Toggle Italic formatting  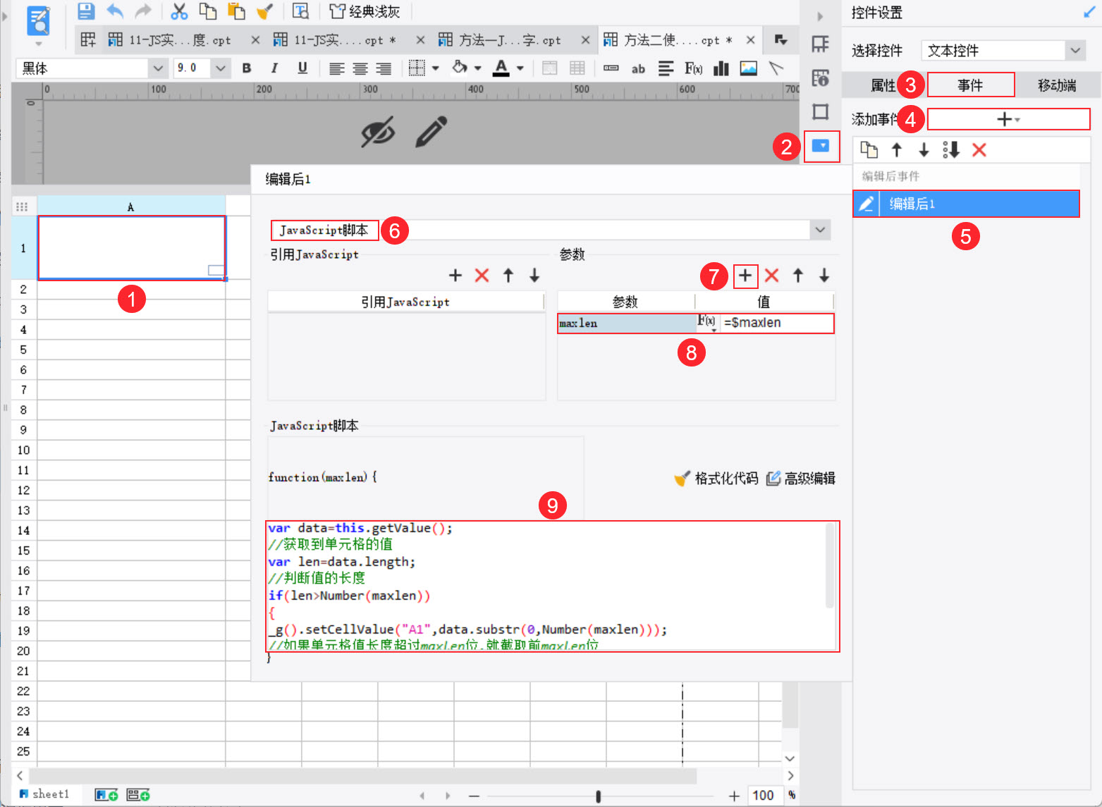[274, 68]
